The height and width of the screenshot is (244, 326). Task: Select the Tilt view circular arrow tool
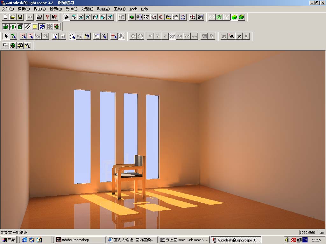pos(183,17)
